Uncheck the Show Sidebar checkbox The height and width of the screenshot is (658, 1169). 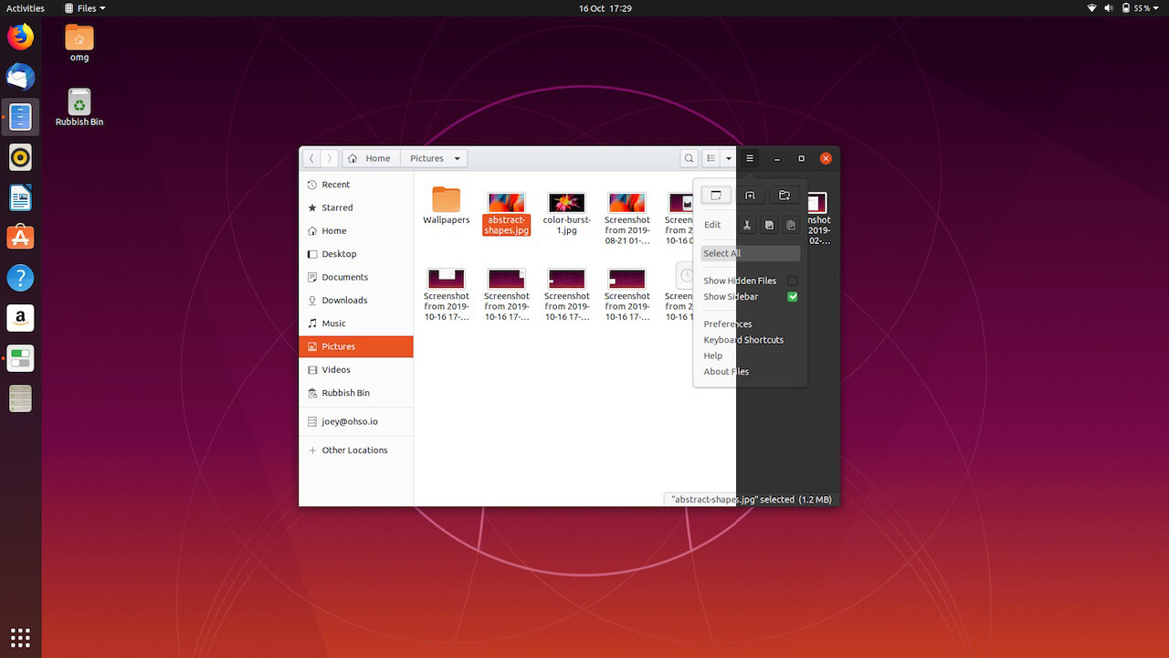point(792,296)
